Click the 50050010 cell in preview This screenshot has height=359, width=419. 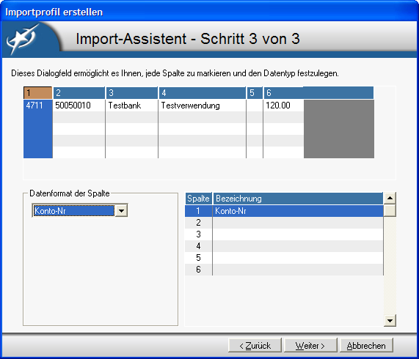79,106
